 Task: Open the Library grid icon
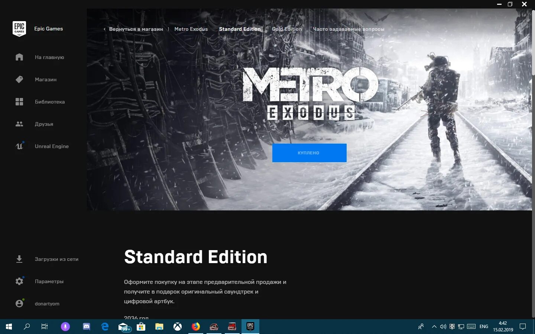pyautogui.click(x=19, y=102)
